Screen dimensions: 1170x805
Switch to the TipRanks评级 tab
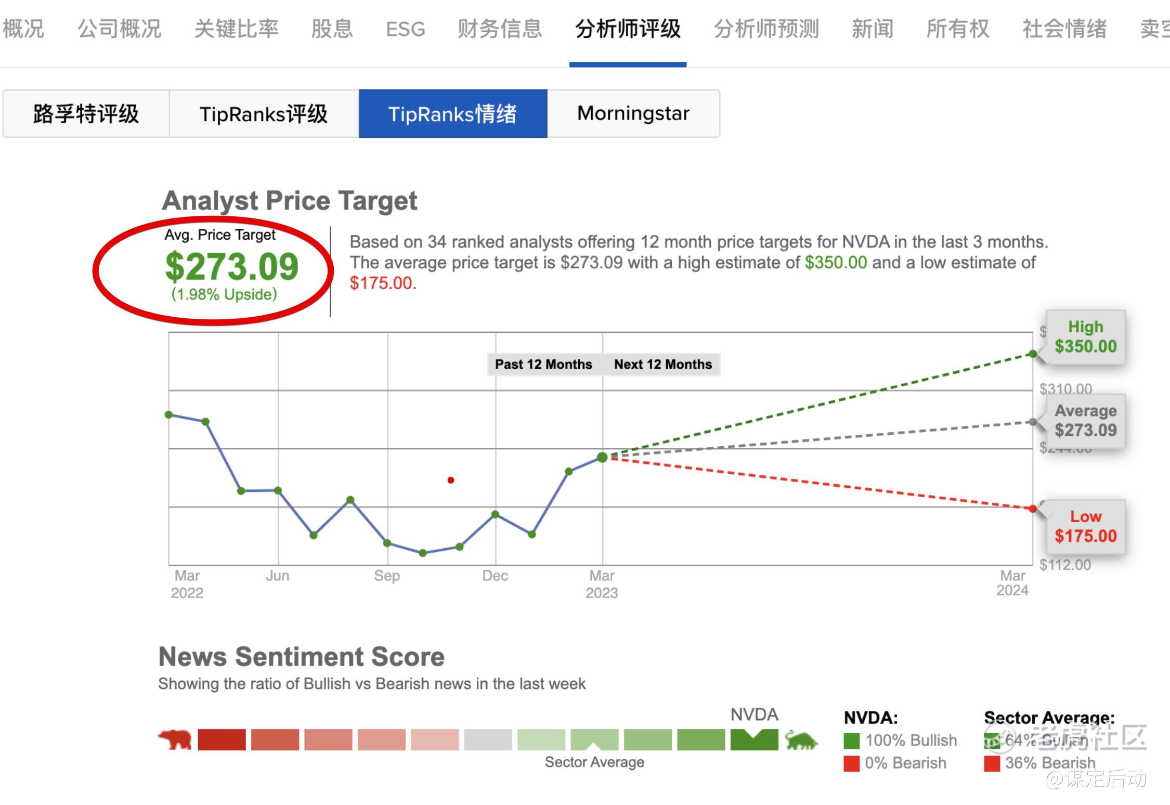[x=264, y=113]
